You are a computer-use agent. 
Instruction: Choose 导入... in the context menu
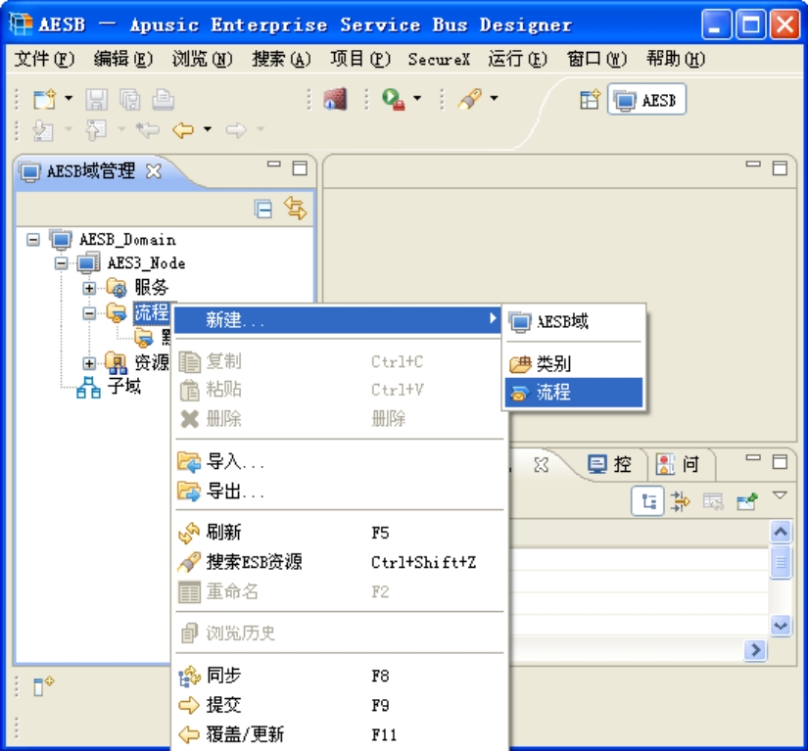point(340,461)
